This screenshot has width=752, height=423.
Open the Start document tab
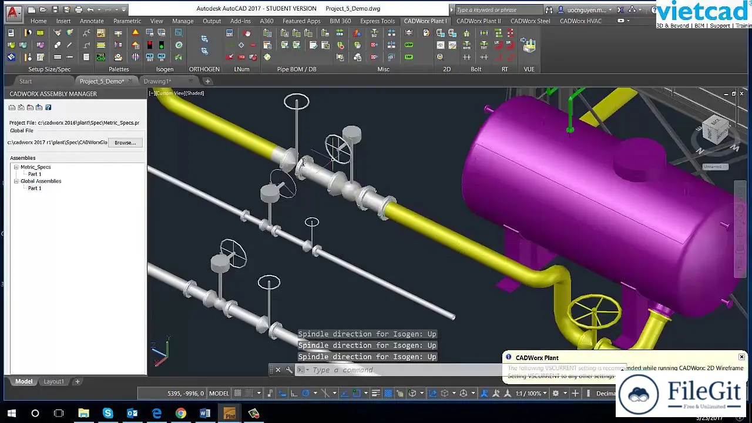25,81
